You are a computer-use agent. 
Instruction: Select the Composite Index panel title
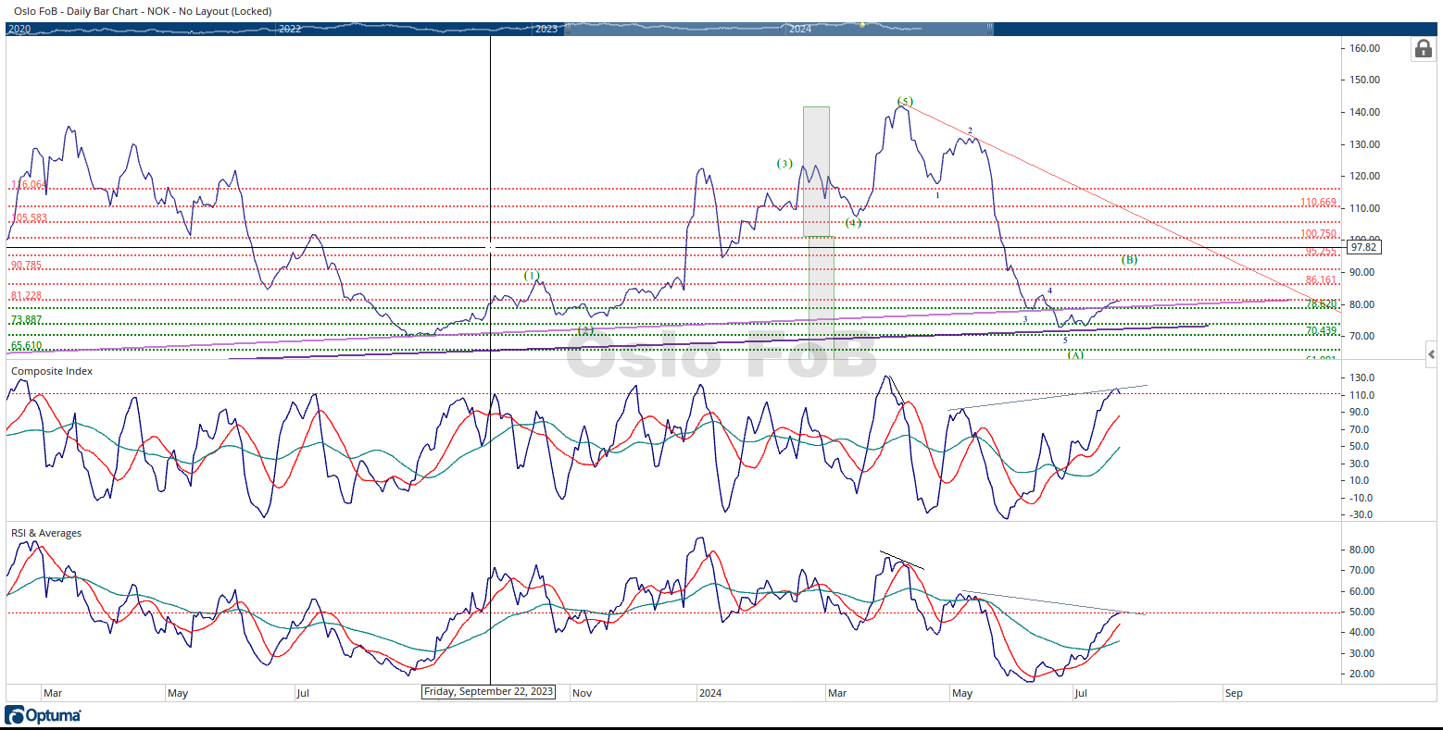coord(52,371)
